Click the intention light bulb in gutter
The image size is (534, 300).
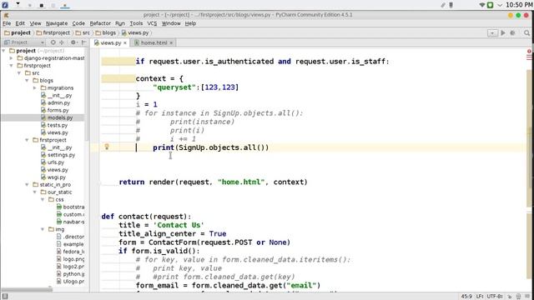point(107,147)
